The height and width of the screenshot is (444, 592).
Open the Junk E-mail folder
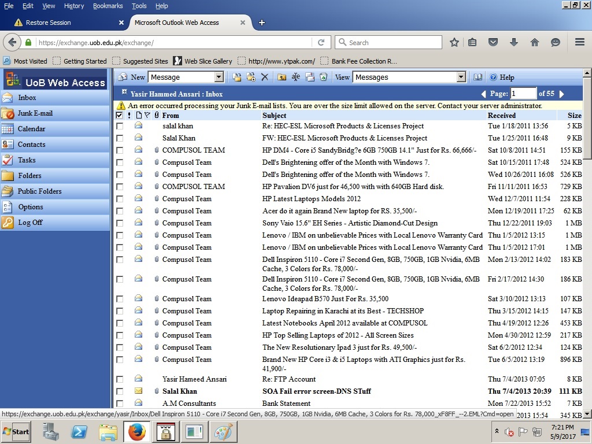pyautogui.click(x=55, y=113)
